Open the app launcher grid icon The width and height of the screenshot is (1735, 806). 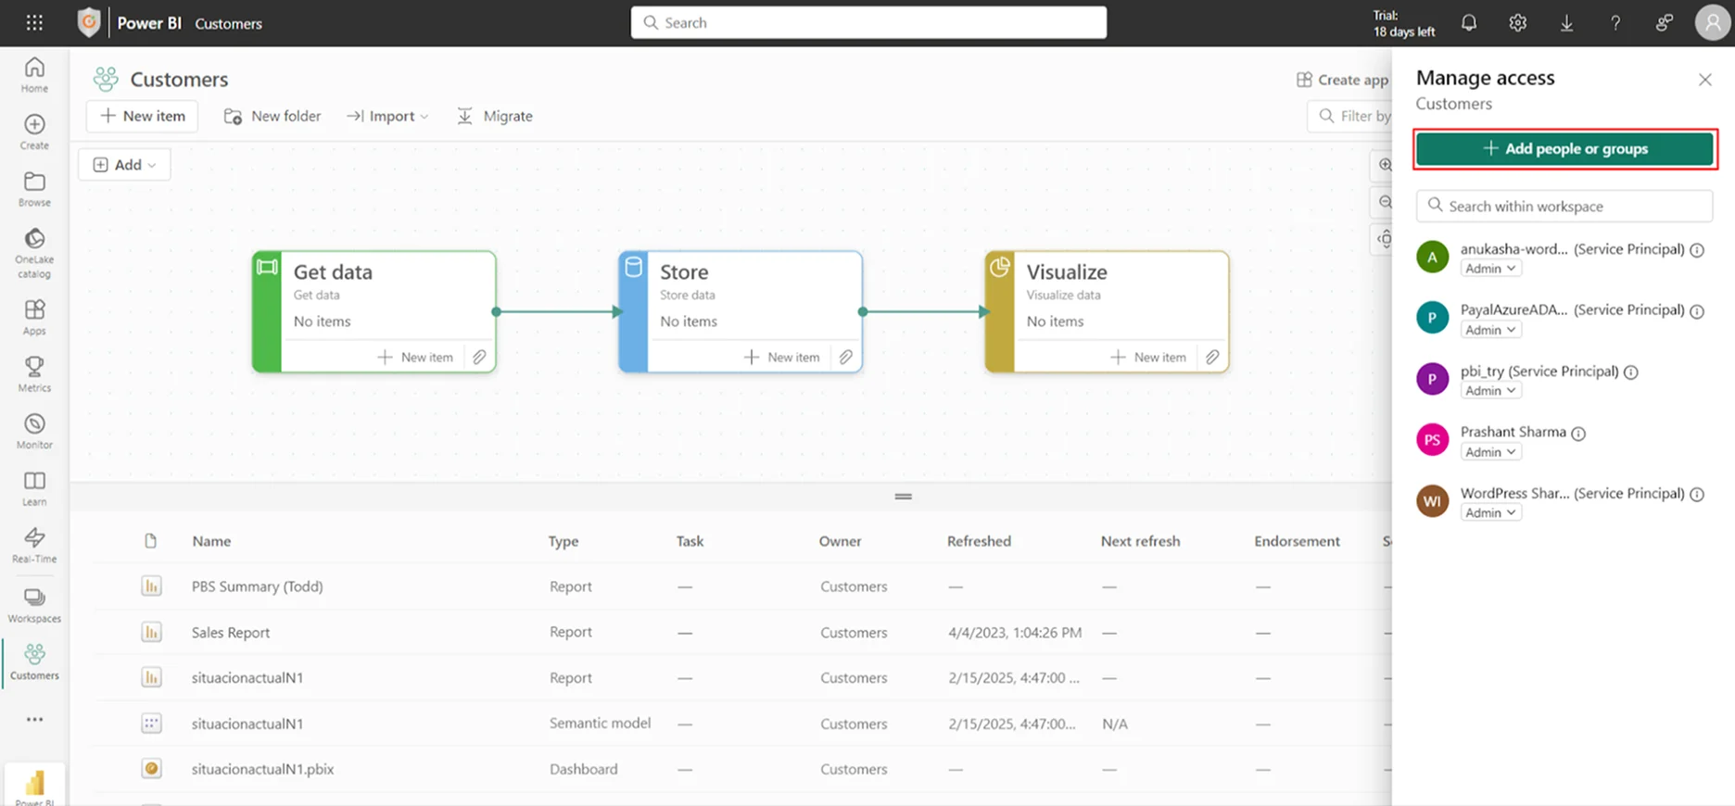[x=34, y=23]
